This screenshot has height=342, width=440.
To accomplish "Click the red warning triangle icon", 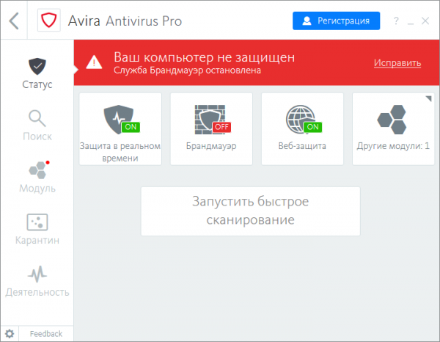I will (x=95, y=62).
